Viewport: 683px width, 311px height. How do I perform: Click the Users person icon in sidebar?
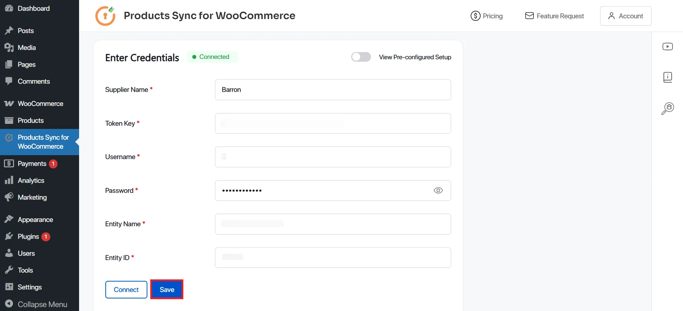[9, 253]
